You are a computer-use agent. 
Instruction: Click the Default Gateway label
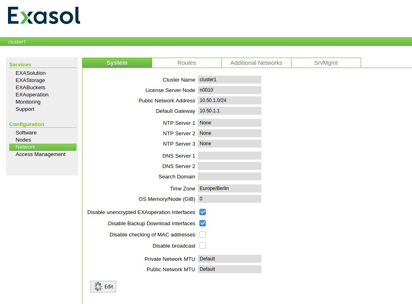coord(175,111)
